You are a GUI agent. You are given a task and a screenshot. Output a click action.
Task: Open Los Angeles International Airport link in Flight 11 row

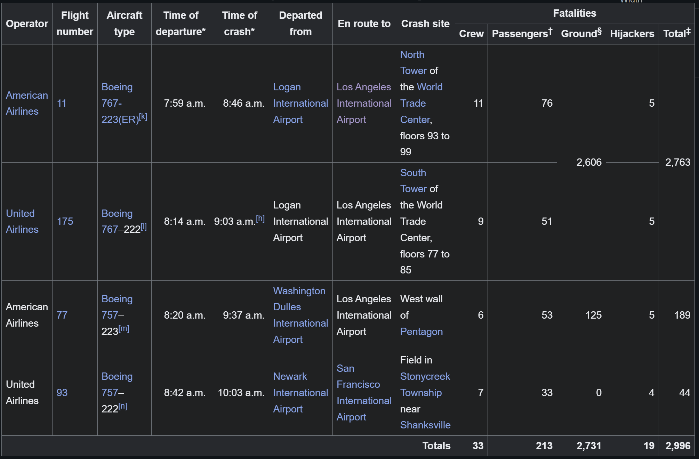point(364,103)
